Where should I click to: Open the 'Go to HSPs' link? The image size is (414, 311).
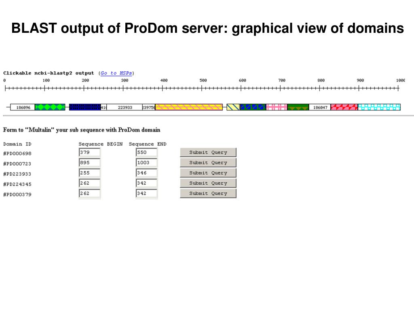click(116, 73)
